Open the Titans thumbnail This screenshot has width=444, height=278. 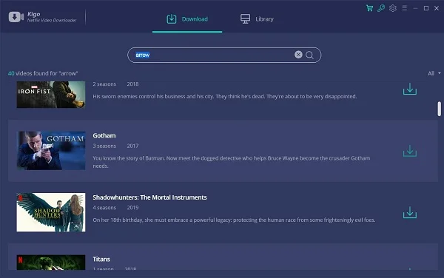pos(51,262)
